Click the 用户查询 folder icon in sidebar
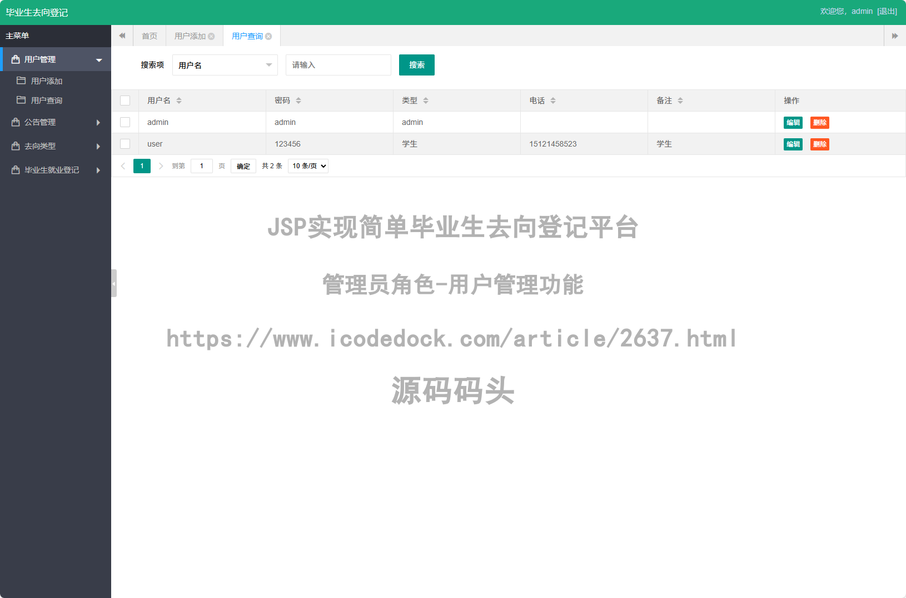906x598 pixels. pyautogui.click(x=20, y=100)
